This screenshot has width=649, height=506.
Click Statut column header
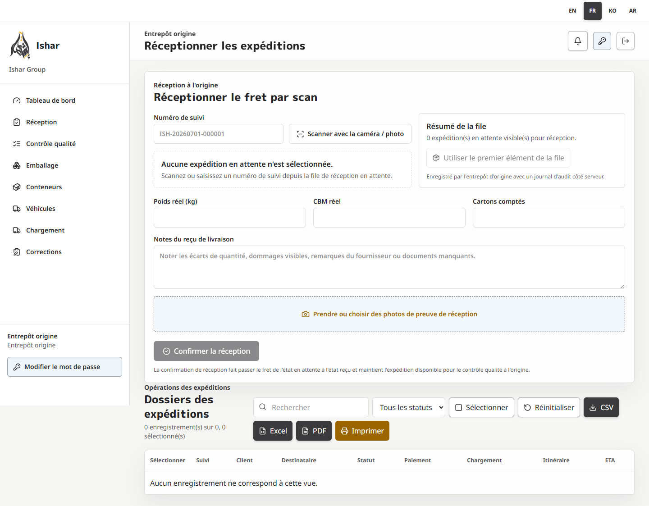366,460
